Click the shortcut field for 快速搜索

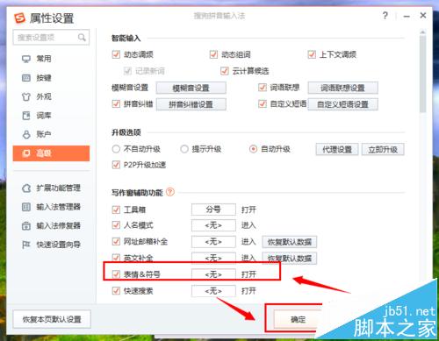(213, 291)
